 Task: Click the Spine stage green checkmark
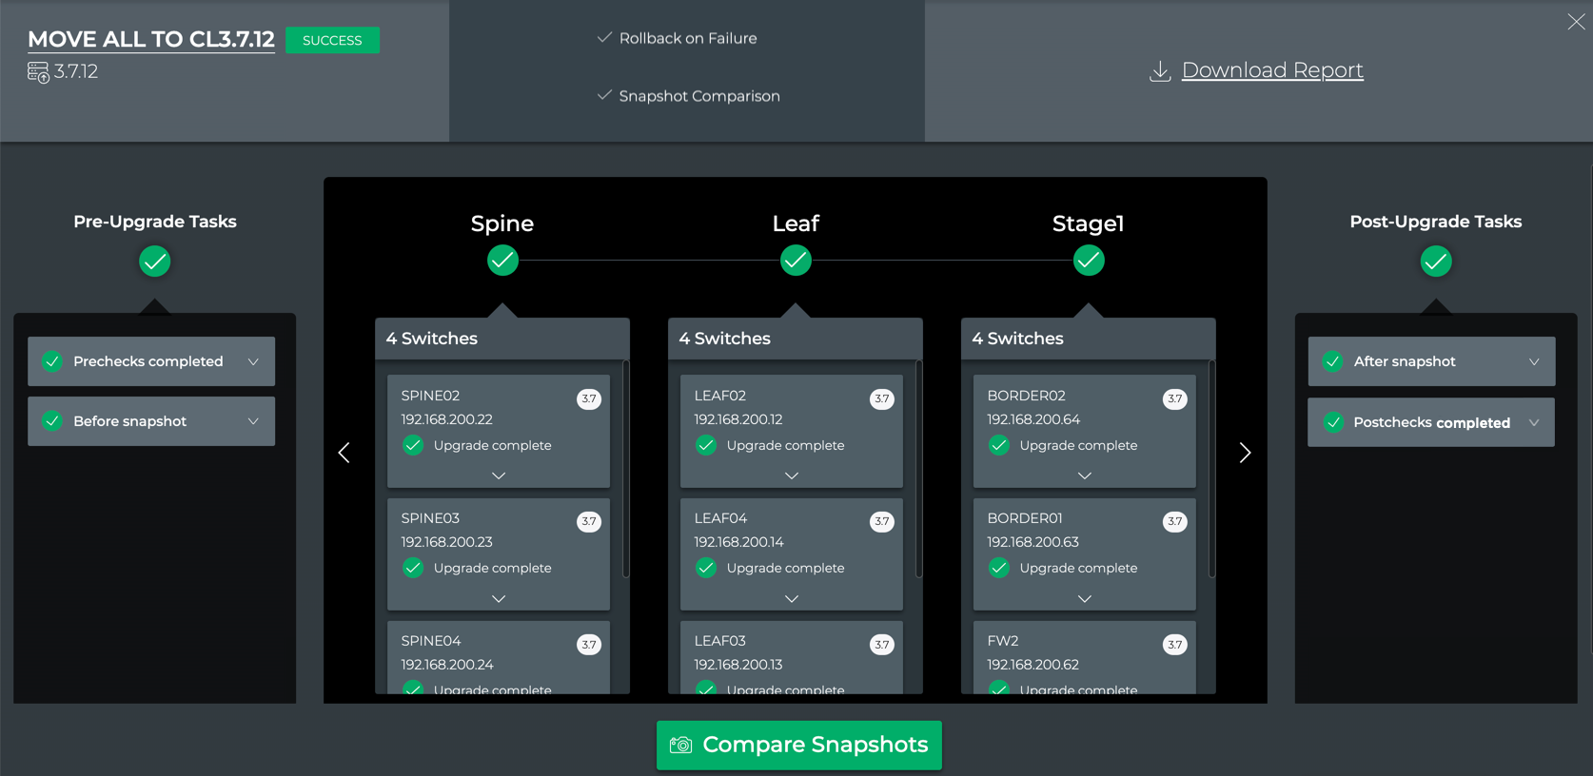click(x=502, y=260)
